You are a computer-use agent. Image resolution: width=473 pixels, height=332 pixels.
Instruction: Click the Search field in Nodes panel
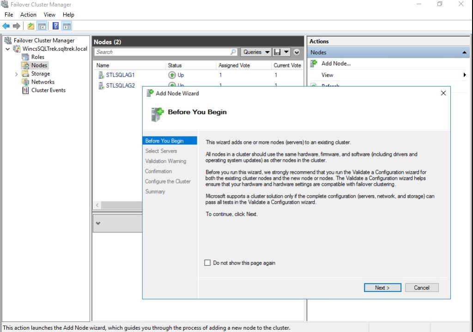(162, 52)
